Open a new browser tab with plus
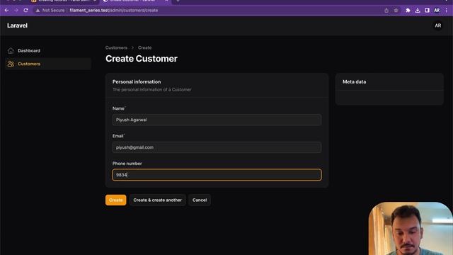The image size is (453, 255). (178, 1)
